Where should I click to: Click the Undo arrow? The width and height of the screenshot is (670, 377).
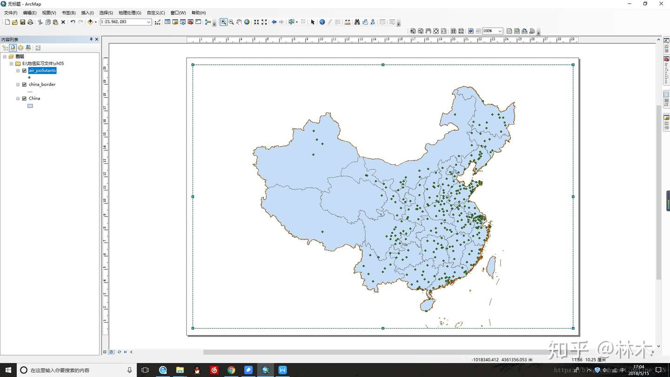click(73, 22)
